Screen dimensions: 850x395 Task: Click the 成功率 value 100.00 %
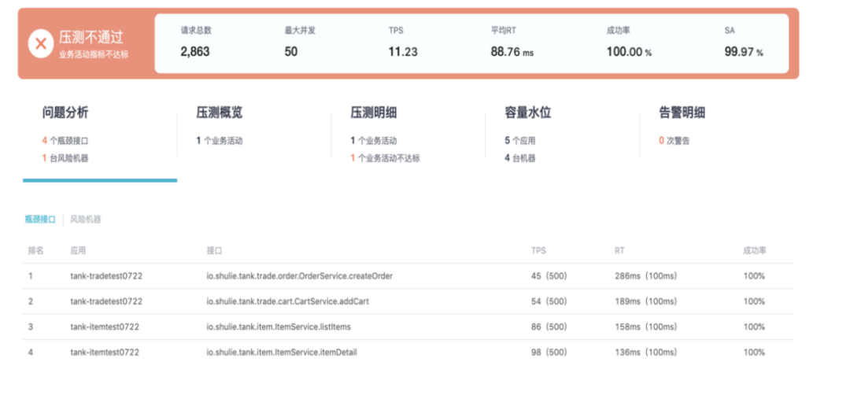click(x=629, y=52)
